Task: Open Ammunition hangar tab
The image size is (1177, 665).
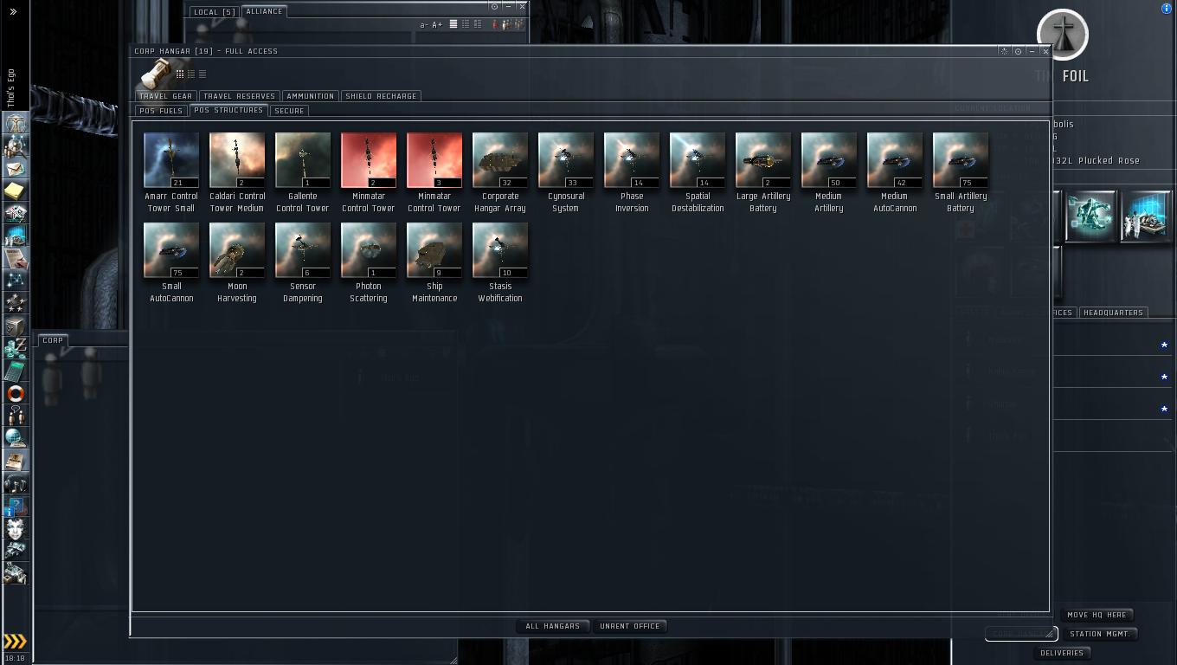Action: pos(310,96)
